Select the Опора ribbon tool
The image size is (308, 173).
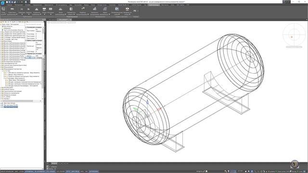click(44, 11)
